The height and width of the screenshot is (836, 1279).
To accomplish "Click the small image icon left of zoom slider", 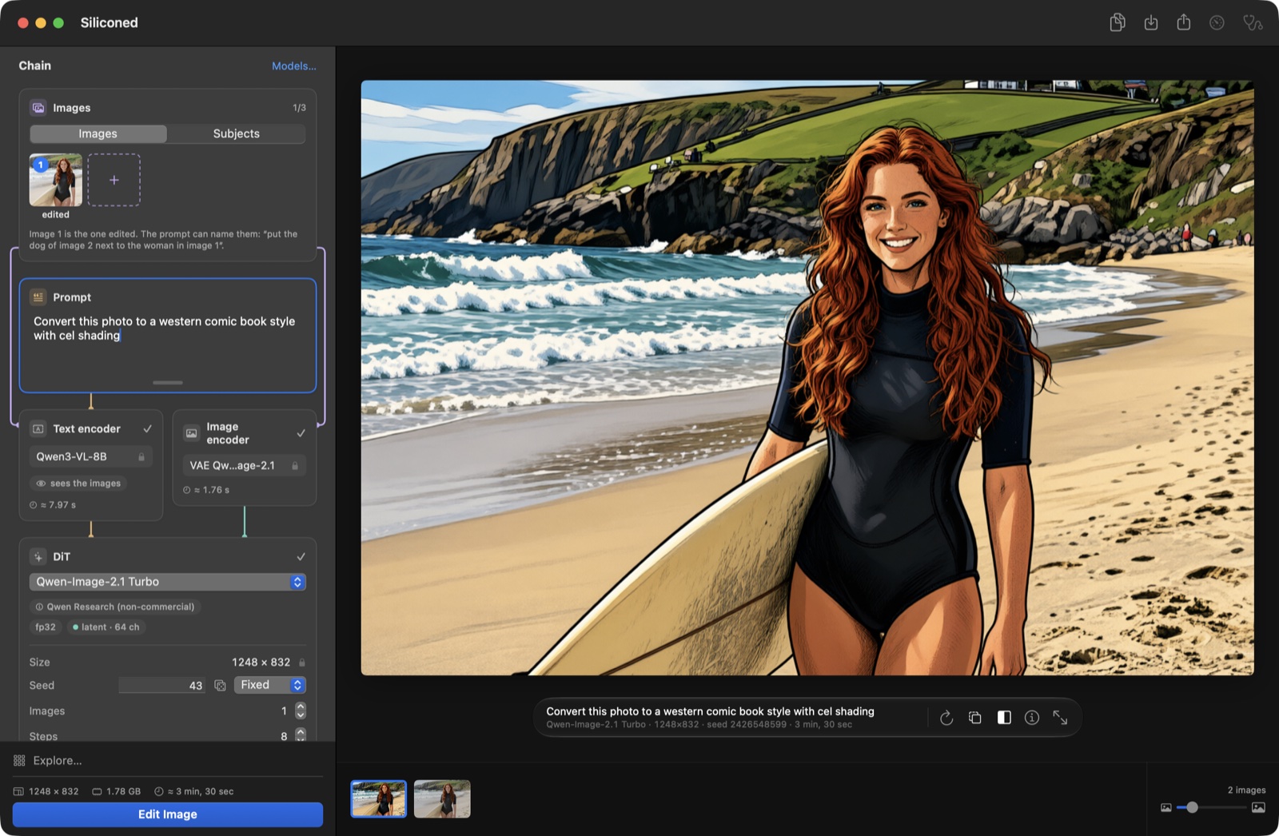I will click(x=1166, y=807).
